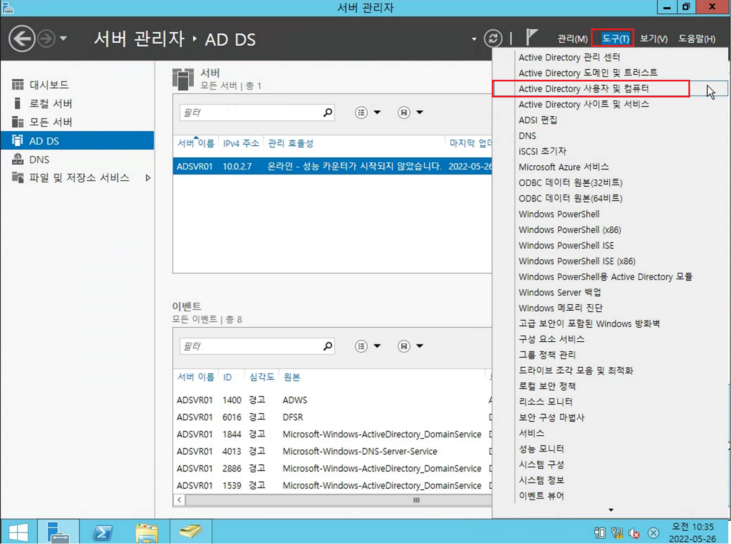
Task: Click search magnifier in events filter
Action: pos(328,346)
